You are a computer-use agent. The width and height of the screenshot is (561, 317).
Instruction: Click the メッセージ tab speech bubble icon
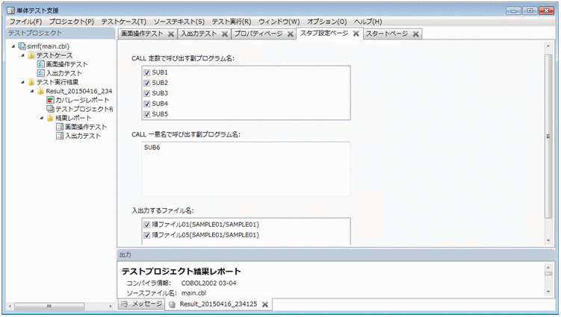[x=124, y=304]
